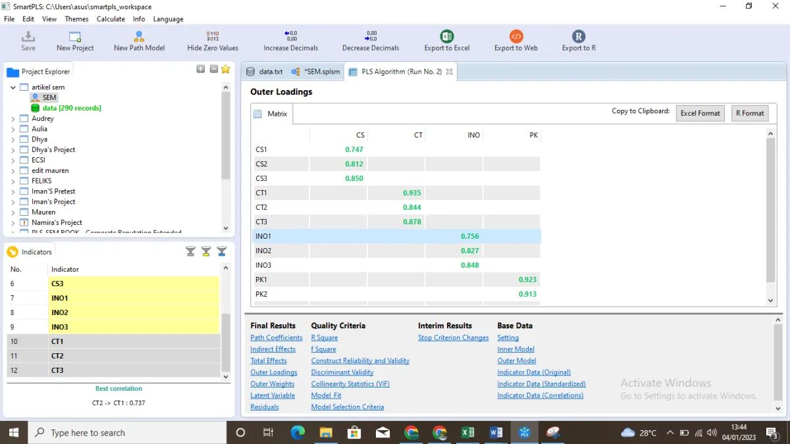Open Microsoft Store from the taskbar
This screenshot has height=444, width=790.
[x=354, y=432]
